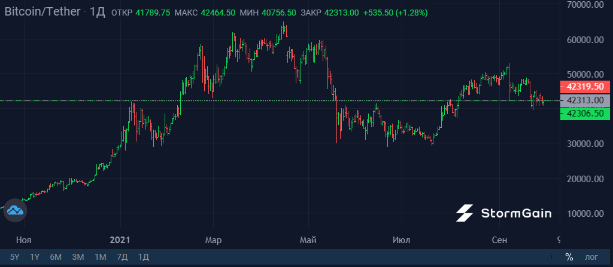This screenshot has width=613, height=267.
Task: Click the Май marker on time axis
Action: tap(308, 240)
